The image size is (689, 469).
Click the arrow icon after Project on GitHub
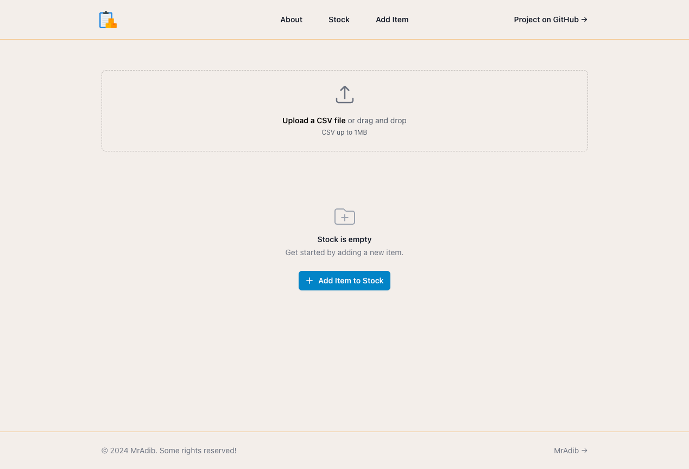point(584,20)
